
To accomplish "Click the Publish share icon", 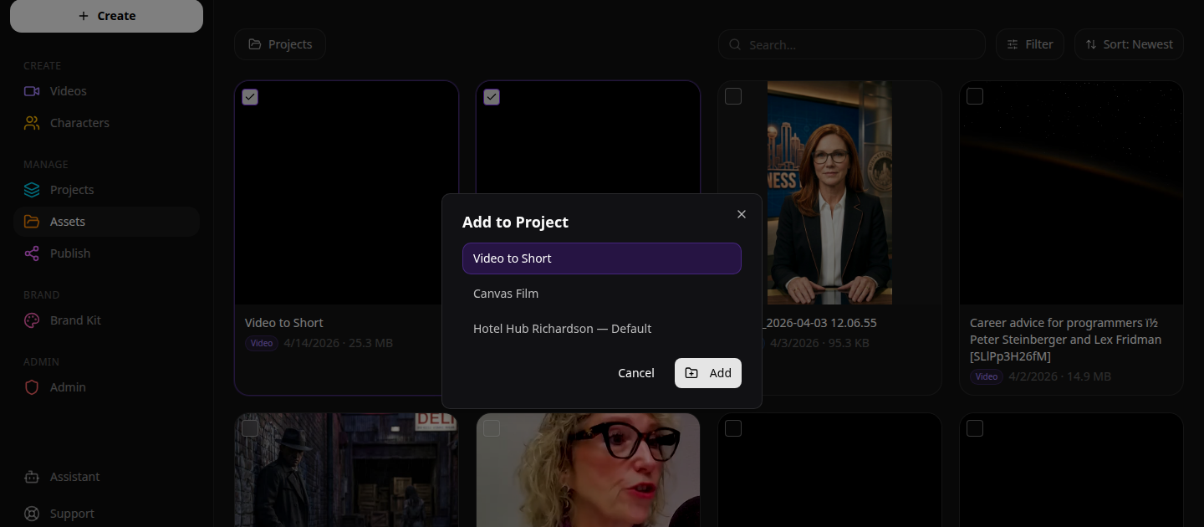I will click(x=32, y=253).
